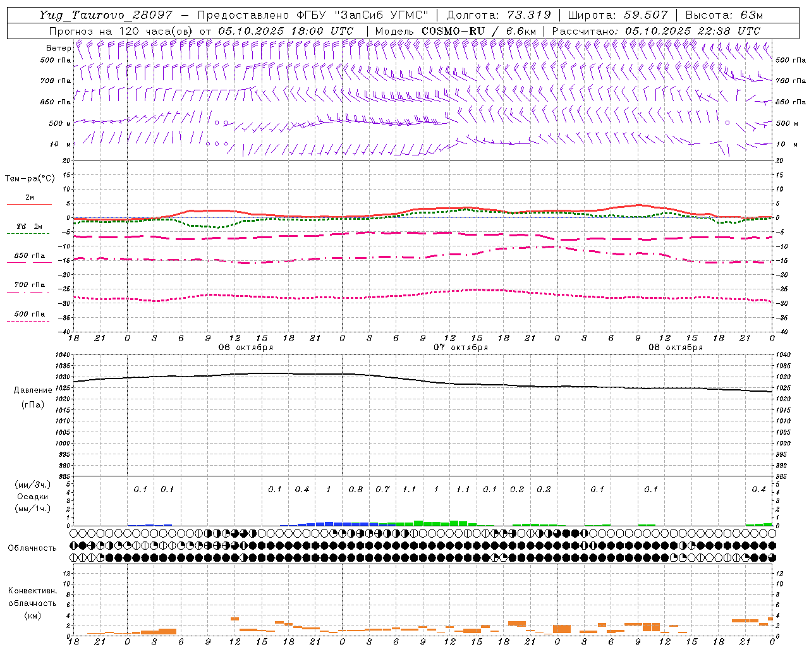
Task: Select the Широта: 59.507 value
Action: 618,15
